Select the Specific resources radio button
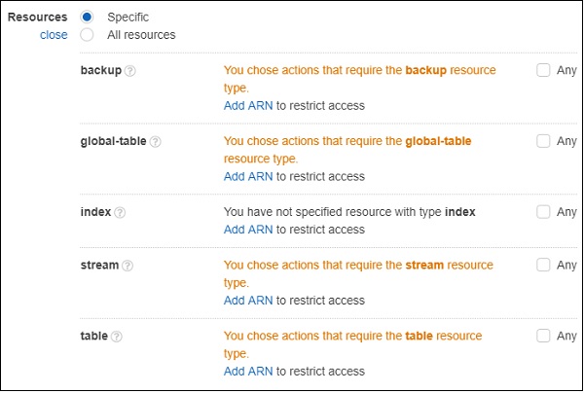The height and width of the screenshot is (393, 584). (87, 18)
